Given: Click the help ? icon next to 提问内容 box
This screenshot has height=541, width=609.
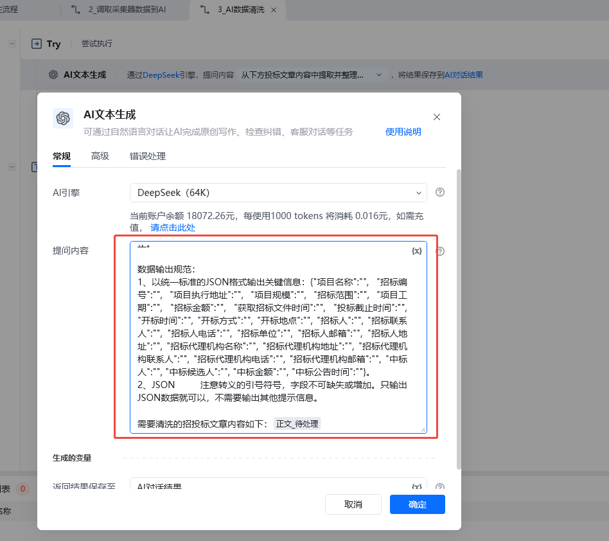Looking at the screenshot, I should 439,251.
